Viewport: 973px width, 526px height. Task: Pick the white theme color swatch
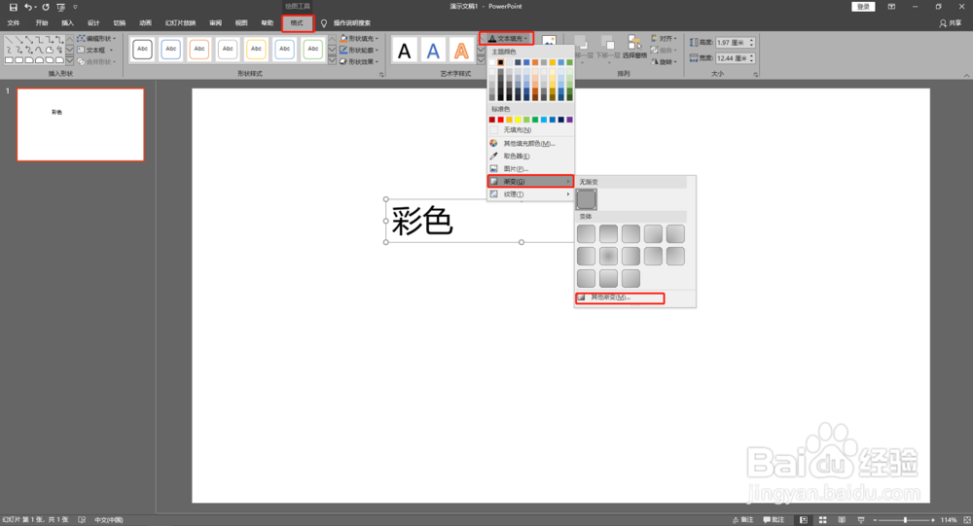click(x=492, y=62)
